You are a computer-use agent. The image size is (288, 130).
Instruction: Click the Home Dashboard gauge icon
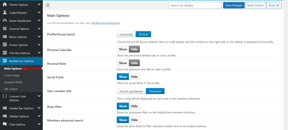coord(4,21)
